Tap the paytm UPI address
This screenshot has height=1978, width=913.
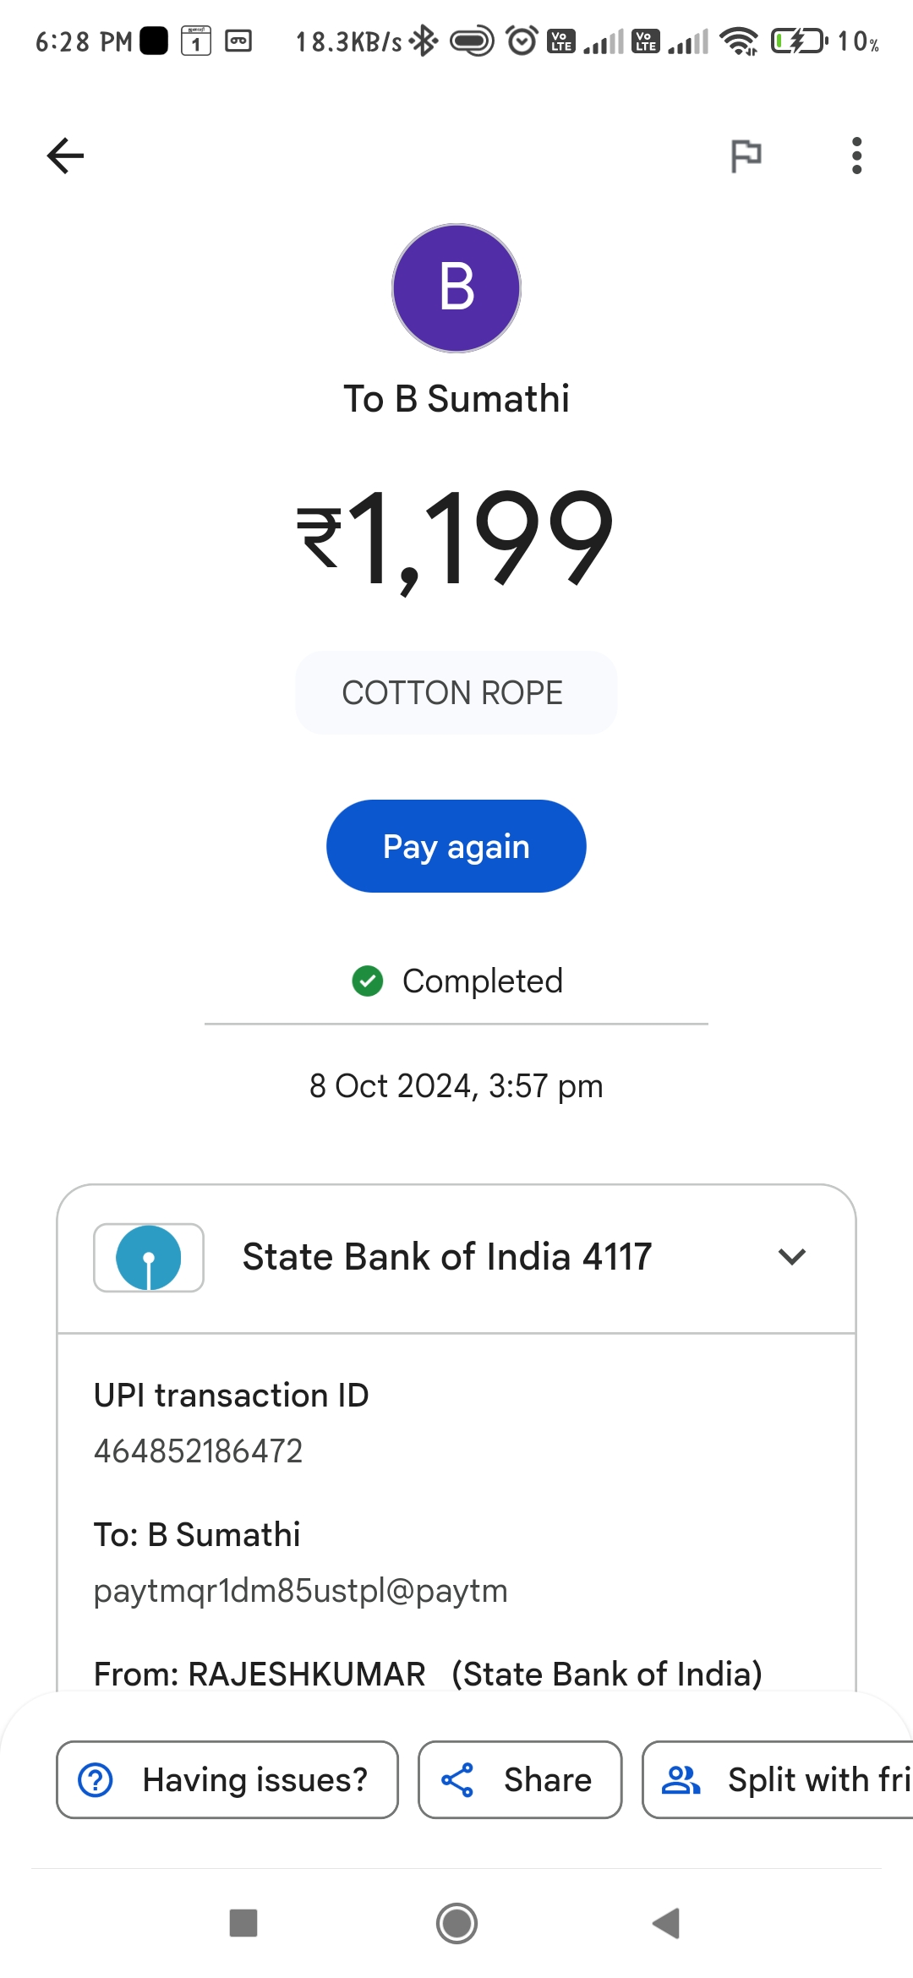coord(301,1591)
